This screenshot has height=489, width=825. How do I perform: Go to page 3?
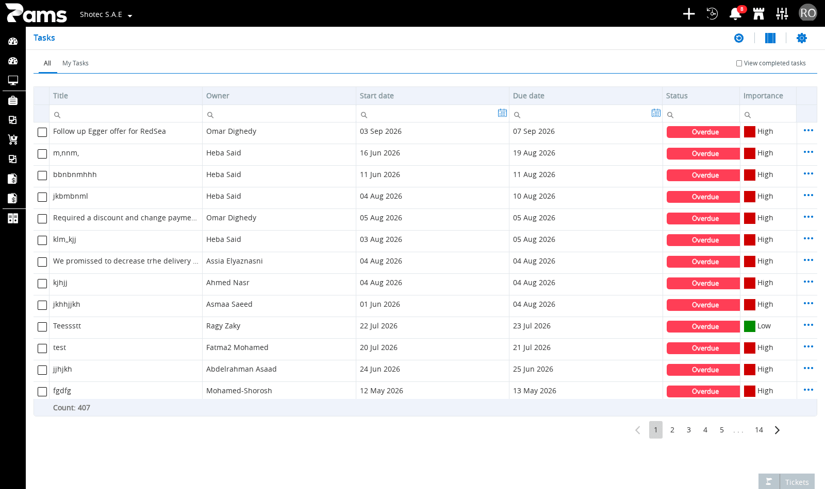pyautogui.click(x=689, y=430)
